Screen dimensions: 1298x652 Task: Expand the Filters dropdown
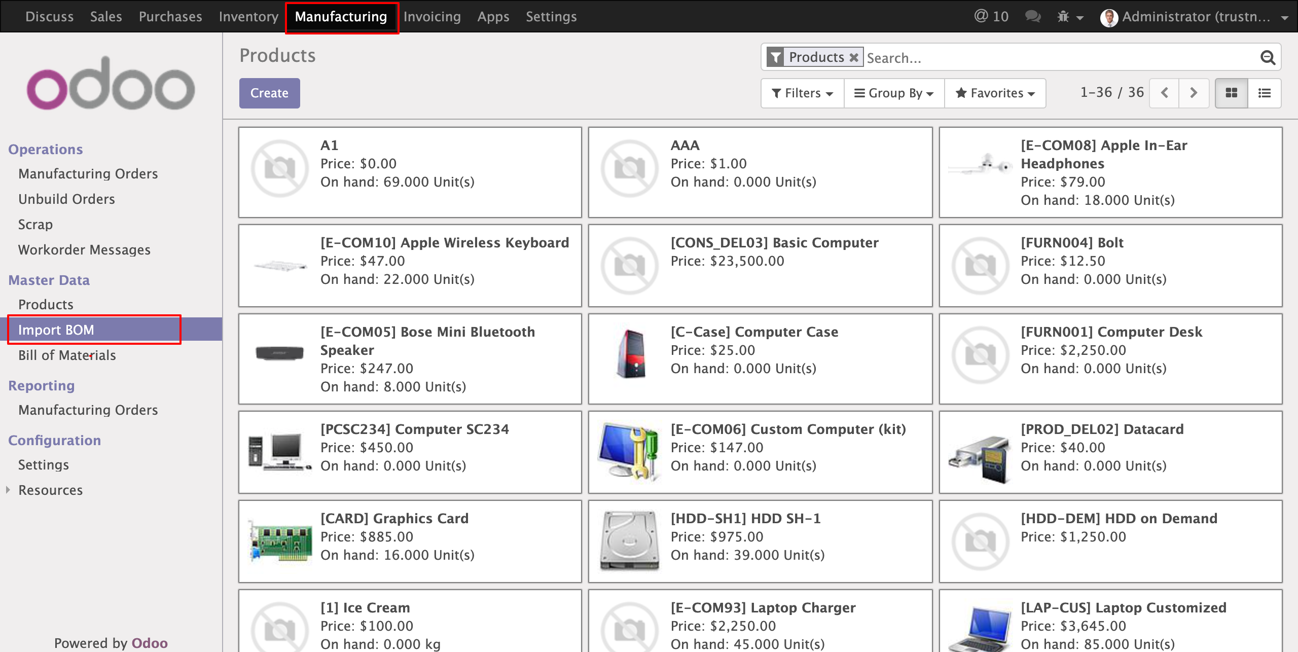pos(802,93)
